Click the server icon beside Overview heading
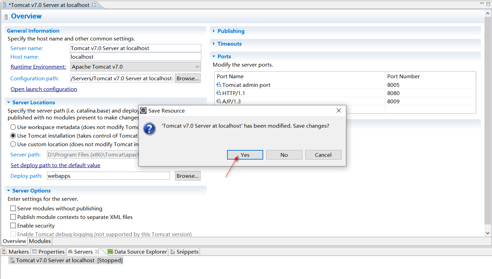Image resolution: width=492 pixels, height=279 pixels. (x=6, y=17)
